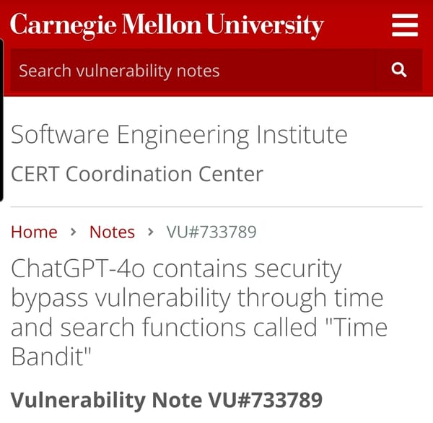Click the Software Engineering Institute heading
The height and width of the screenshot is (423, 433).
pyautogui.click(x=179, y=135)
